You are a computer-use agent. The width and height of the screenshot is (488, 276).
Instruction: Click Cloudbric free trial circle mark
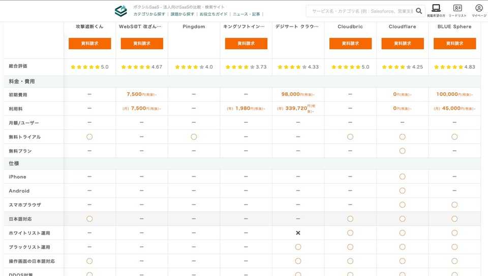click(350, 136)
